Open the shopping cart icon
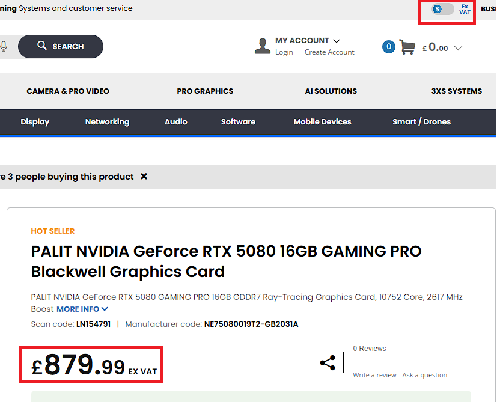 (407, 47)
